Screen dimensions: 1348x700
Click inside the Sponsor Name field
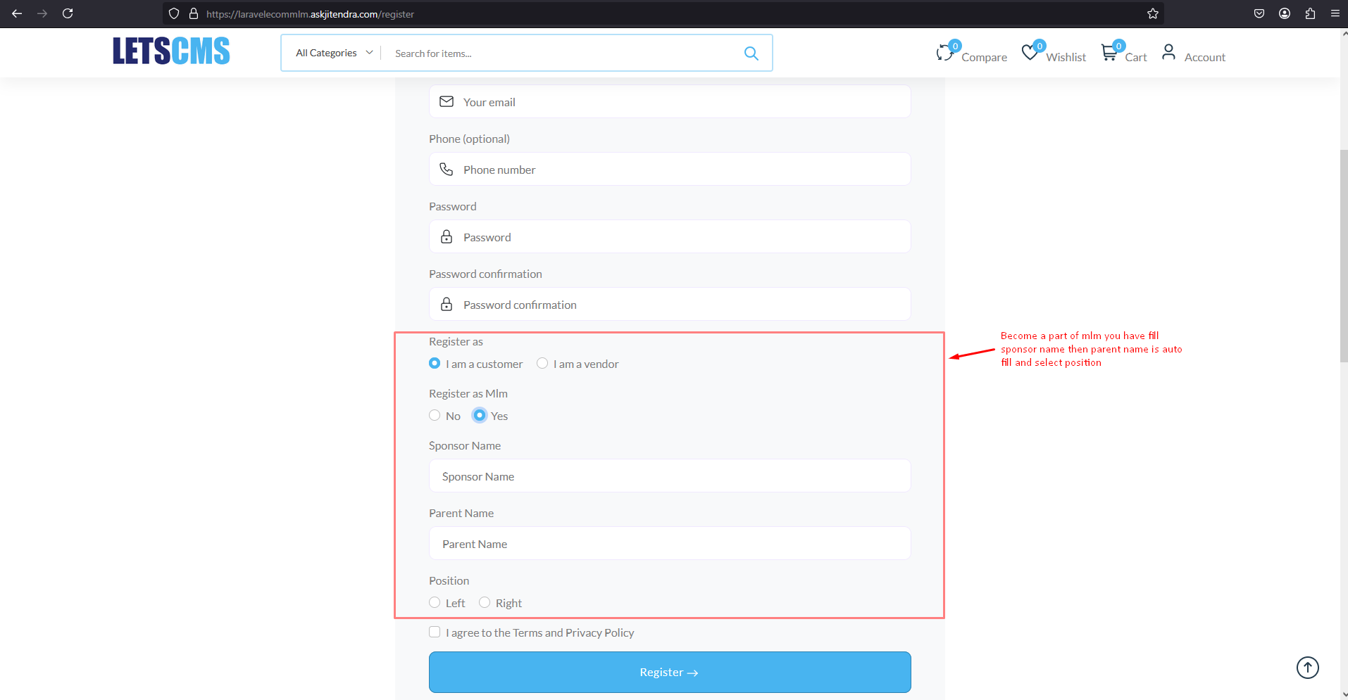coord(668,476)
